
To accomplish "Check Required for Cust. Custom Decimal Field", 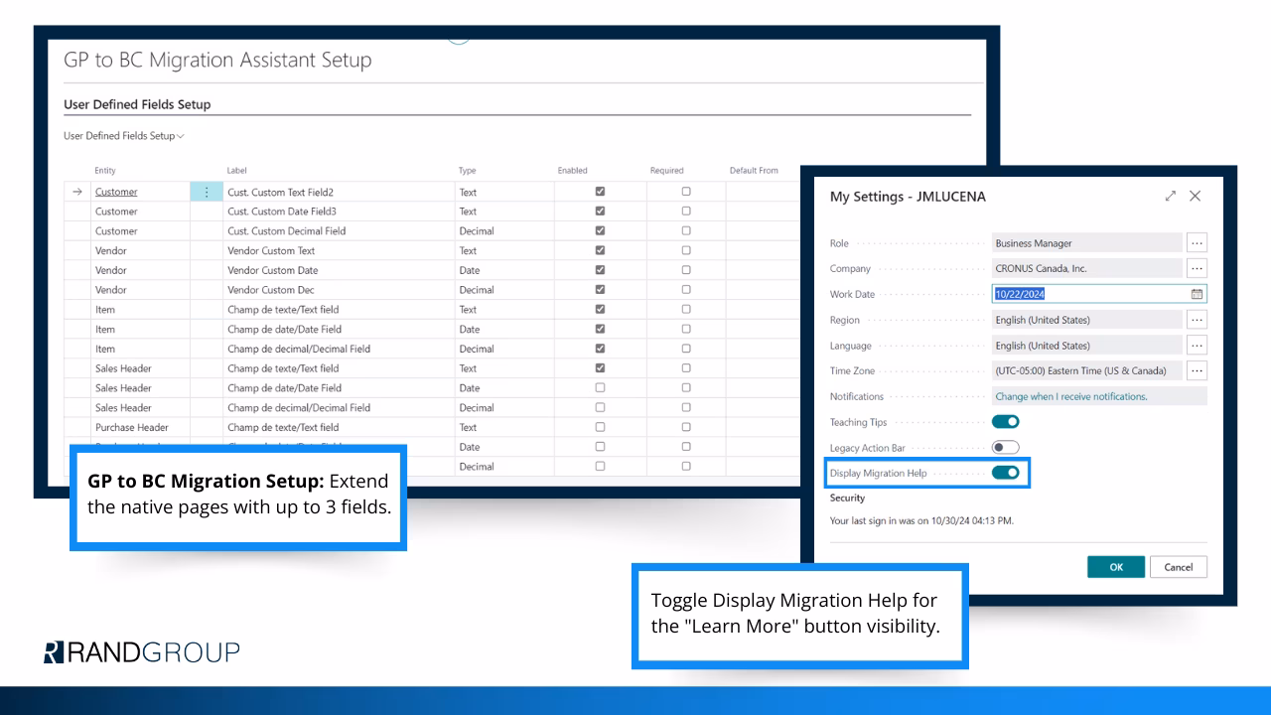I will click(x=686, y=230).
